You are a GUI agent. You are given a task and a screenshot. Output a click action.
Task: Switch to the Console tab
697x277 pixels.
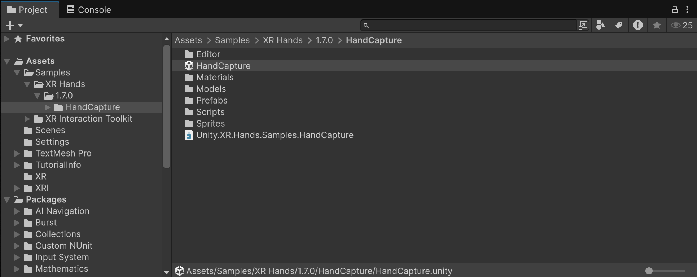[88, 10]
